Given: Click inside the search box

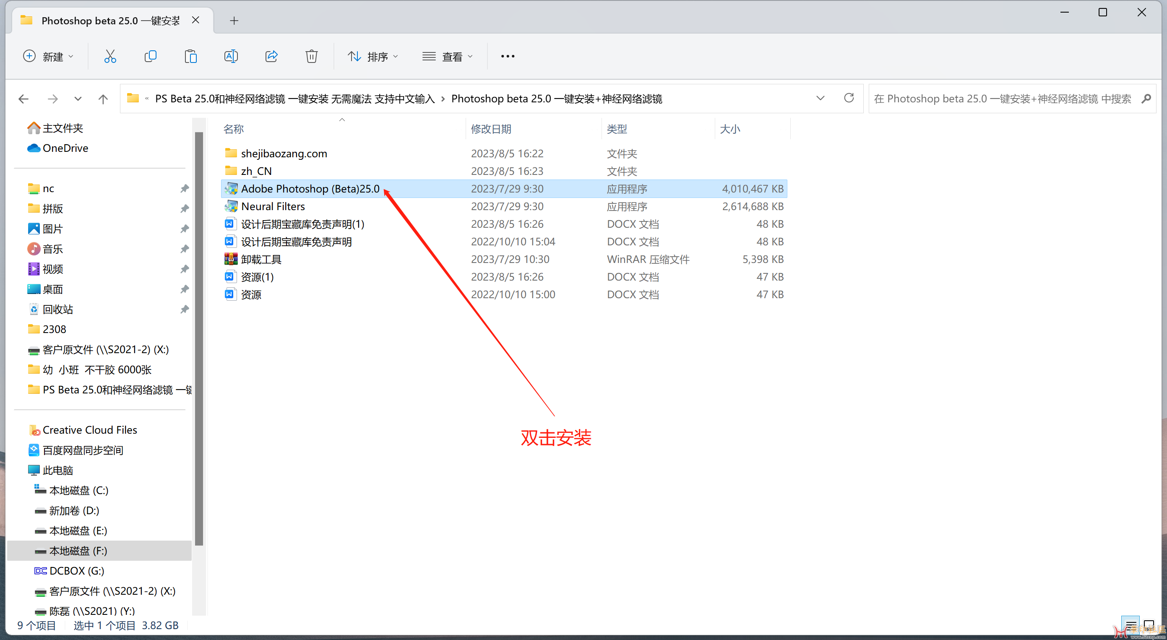Looking at the screenshot, I should pyautogui.click(x=997, y=98).
